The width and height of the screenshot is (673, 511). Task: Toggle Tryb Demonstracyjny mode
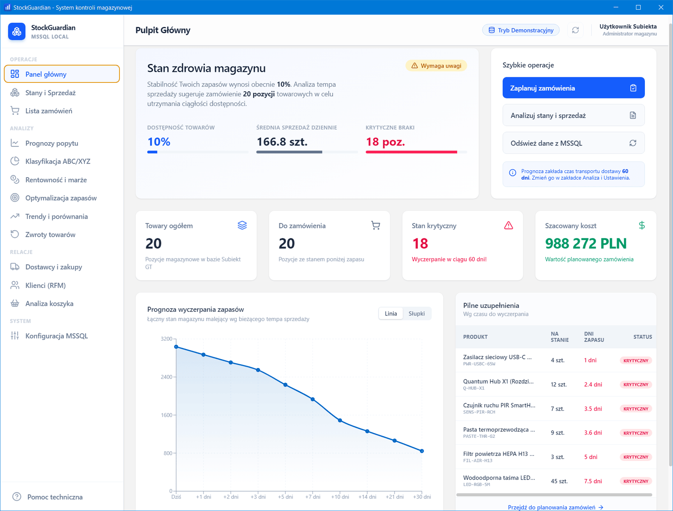[x=521, y=30]
